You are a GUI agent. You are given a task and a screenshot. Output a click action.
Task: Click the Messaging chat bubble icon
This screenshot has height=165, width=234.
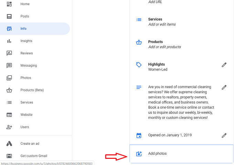pyautogui.click(x=9, y=65)
